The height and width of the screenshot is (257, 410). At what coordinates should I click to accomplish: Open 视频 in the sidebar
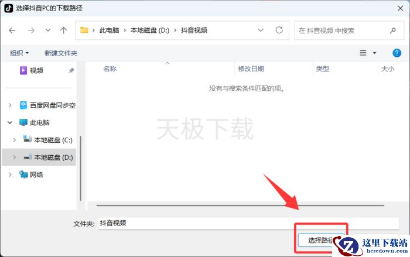pos(36,70)
